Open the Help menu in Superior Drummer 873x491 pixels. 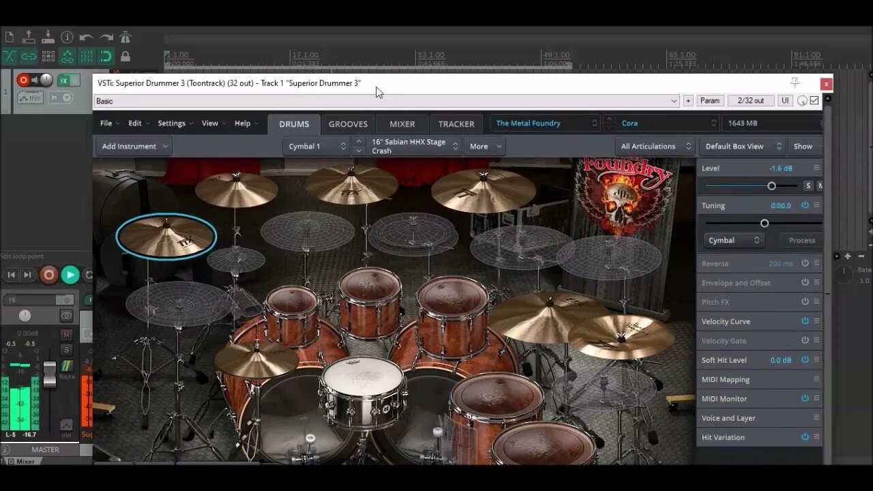(x=246, y=123)
